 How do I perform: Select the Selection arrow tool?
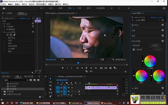pyautogui.click(x=50, y=78)
